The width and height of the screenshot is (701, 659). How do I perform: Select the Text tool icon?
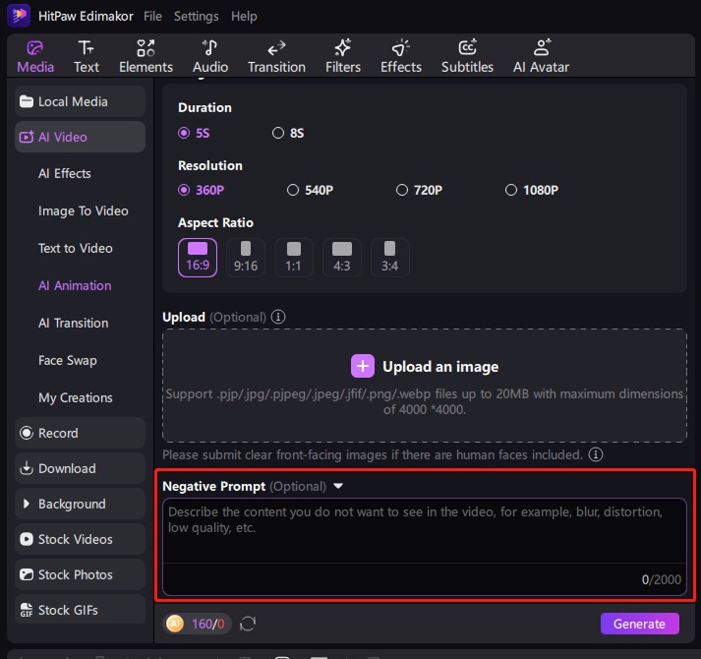tap(86, 47)
